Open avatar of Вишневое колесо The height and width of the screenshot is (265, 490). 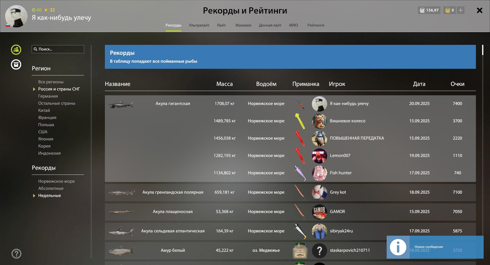coord(319,121)
